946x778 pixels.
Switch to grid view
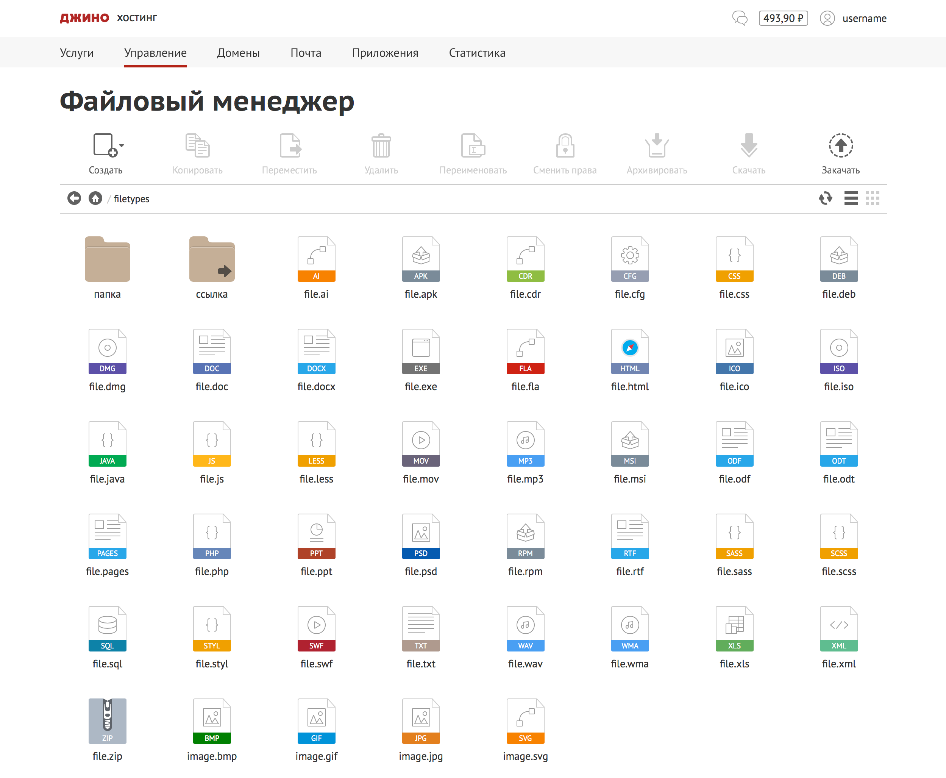pos(873,198)
